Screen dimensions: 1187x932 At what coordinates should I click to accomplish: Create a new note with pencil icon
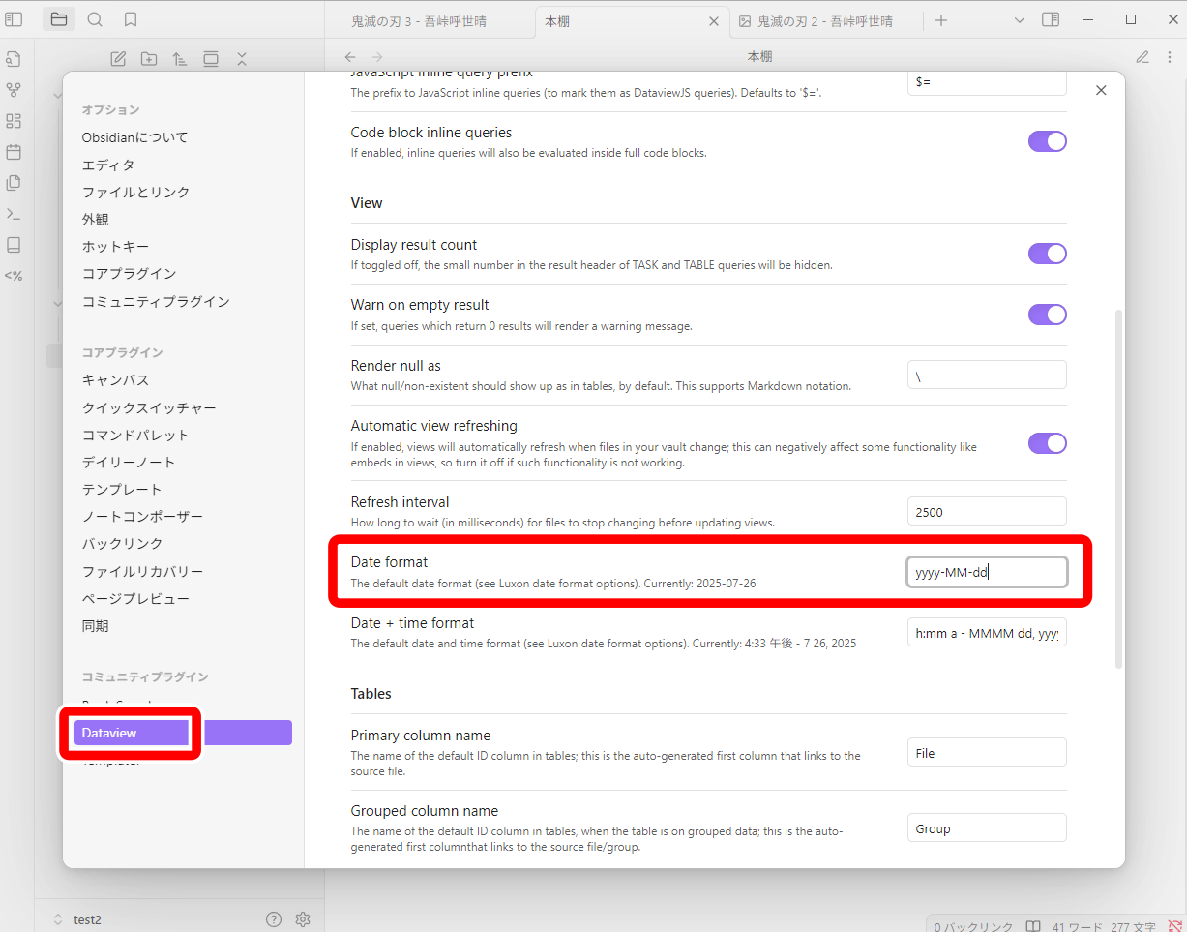[118, 59]
